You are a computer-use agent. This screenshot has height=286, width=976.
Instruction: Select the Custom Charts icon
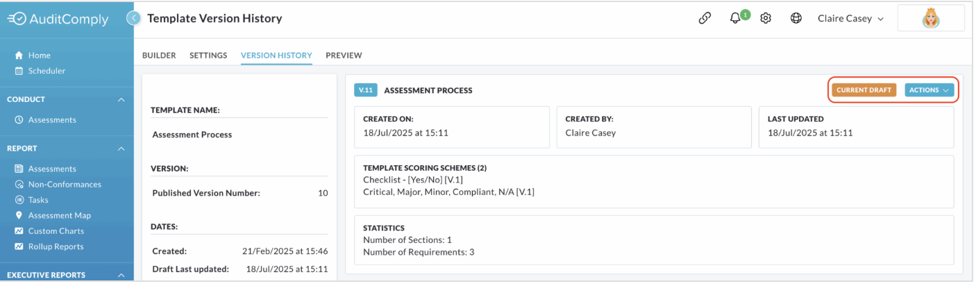[19, 231]
